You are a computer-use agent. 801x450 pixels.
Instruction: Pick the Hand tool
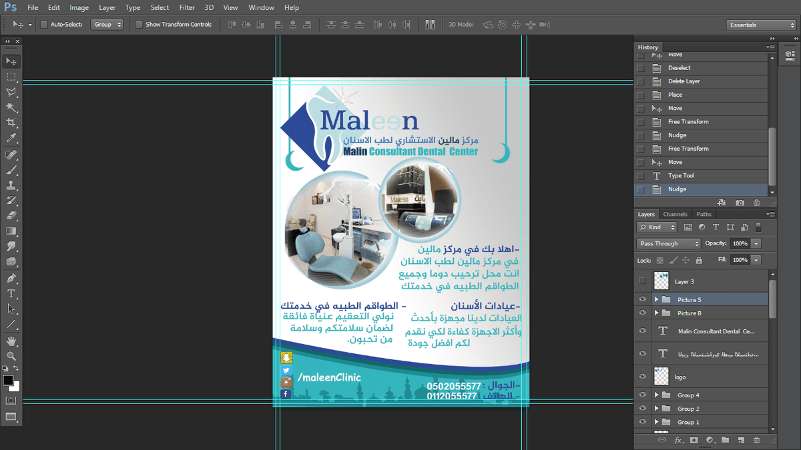pyautogui.click(x=11, y=341)
